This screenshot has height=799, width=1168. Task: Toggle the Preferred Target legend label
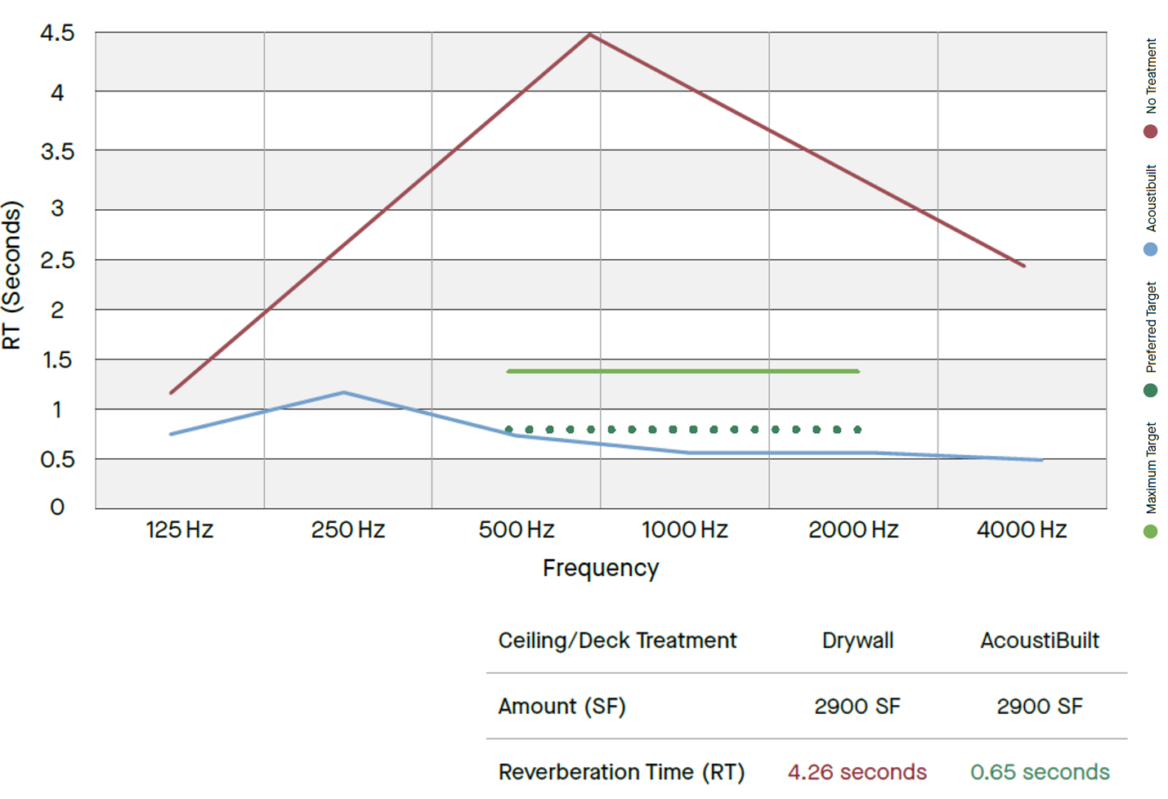click(x=1151, y=328)
